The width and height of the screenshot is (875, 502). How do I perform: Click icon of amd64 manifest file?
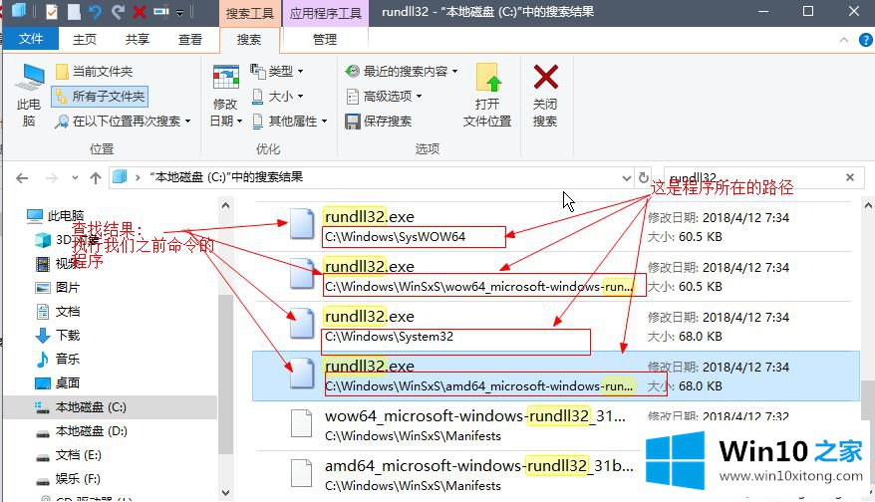coord(302,473)
